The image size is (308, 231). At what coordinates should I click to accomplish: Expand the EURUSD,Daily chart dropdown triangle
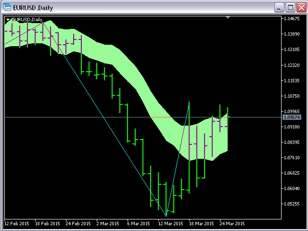[x=8, y=20]
